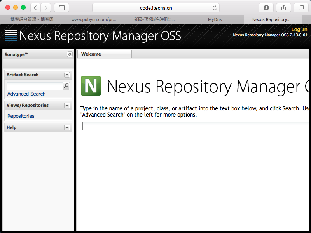This screenshot has height=233, width=311.
Task: Switch to the www.pubyun.com tab
Action: [x=94, y=19]
